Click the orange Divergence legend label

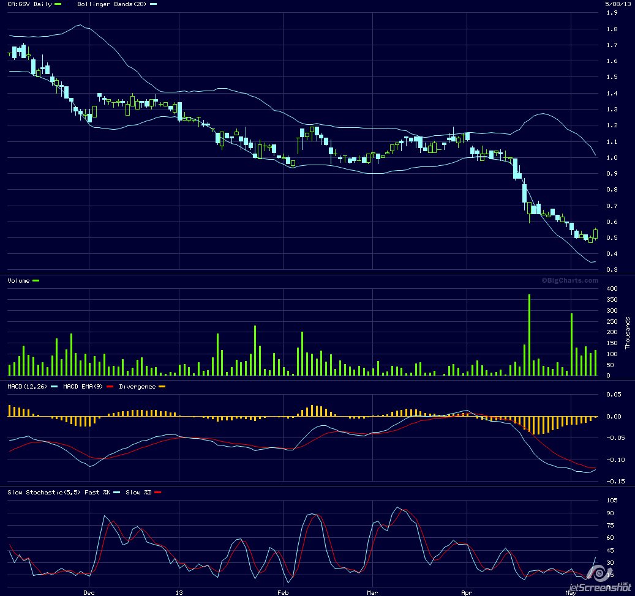point(138,387)
